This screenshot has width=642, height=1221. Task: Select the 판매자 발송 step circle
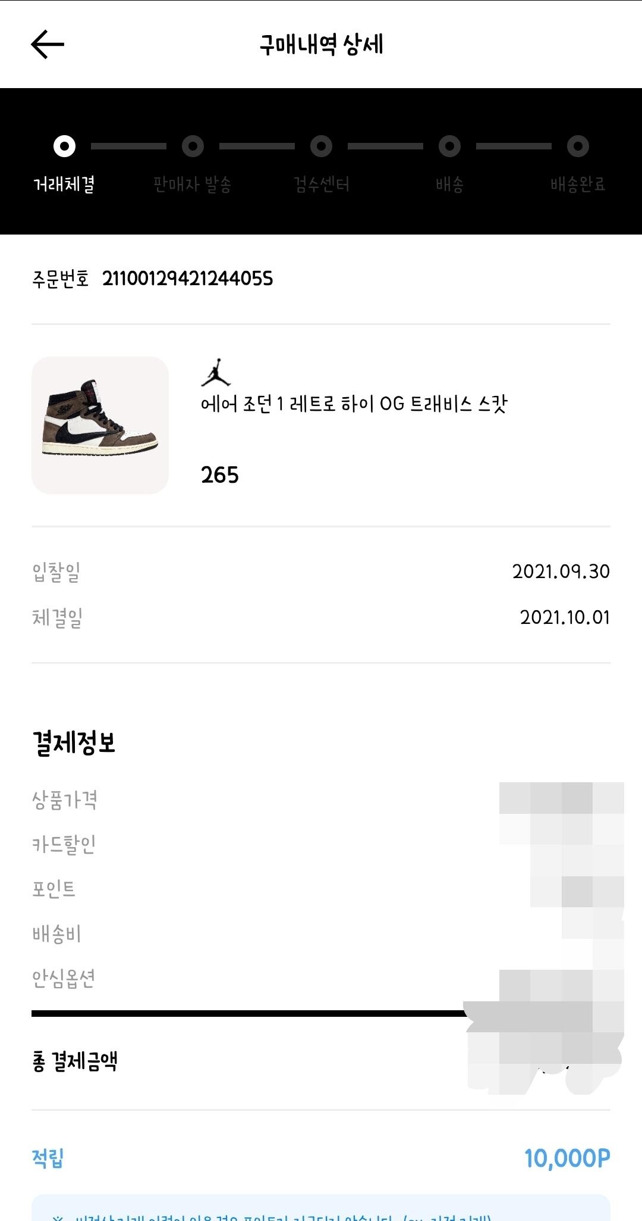pyautogui.click(x=193, y=146)
